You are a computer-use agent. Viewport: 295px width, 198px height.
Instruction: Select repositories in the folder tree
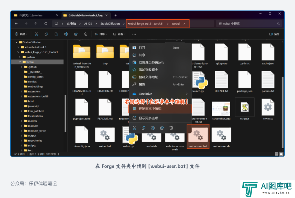[35, 141]
